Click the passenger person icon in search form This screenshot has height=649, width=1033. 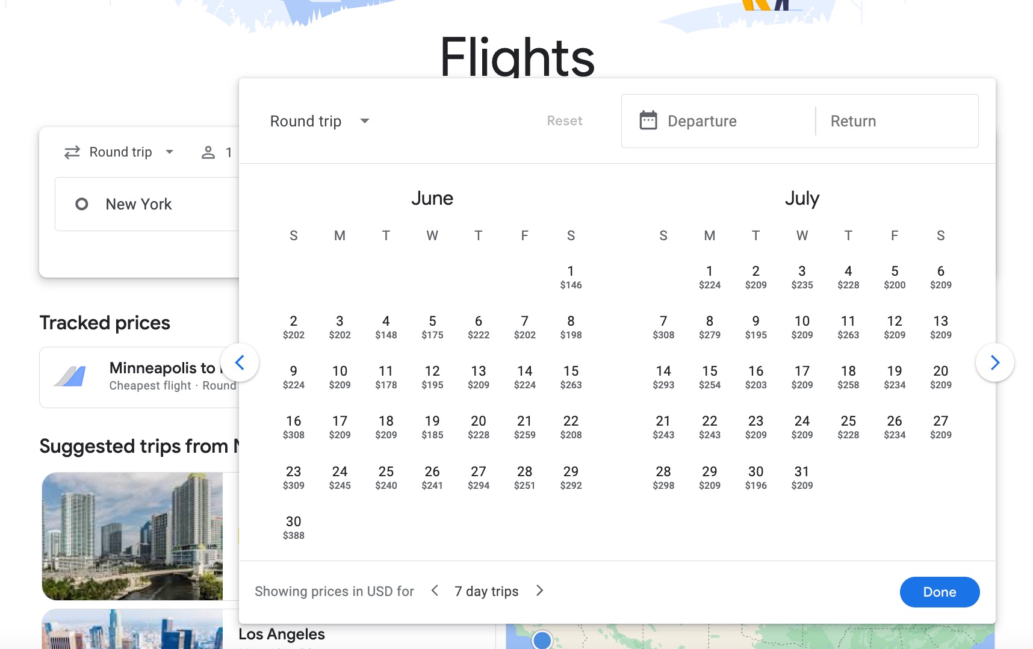[x=208, y=152]
